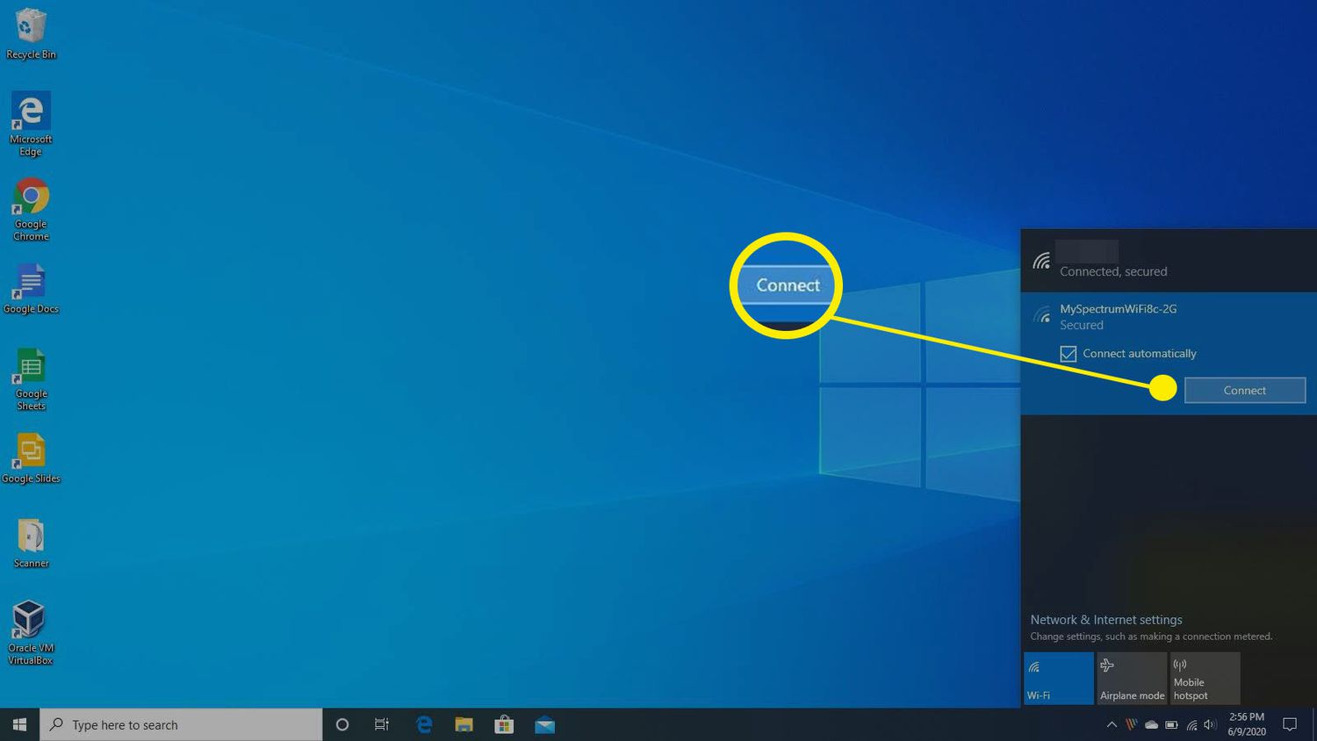Open the Windows Start menu
This screenshot has width=1317, height=741.
pyautogui.click(x=19, y=725)
